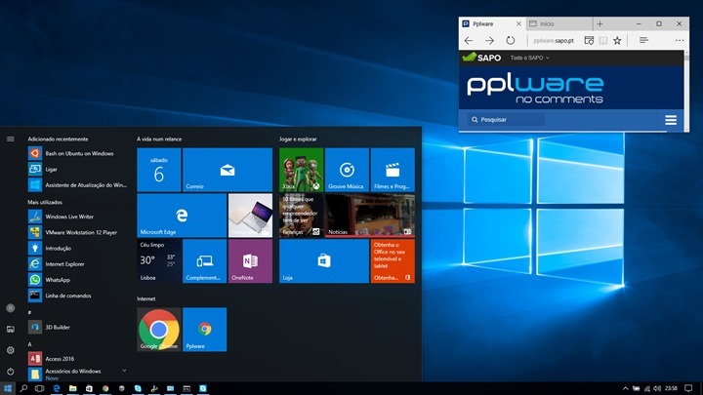The width and height of the screenshot is (703, 395).
Task: Click the SAPO logo link
Action: [x=481, y=58]
